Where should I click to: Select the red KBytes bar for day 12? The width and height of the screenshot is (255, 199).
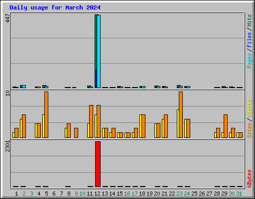coord(98,164)
